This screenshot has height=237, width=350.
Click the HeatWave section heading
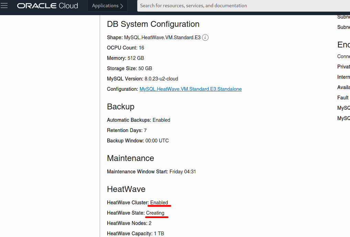pyautogui.click(x=126, y=189)
